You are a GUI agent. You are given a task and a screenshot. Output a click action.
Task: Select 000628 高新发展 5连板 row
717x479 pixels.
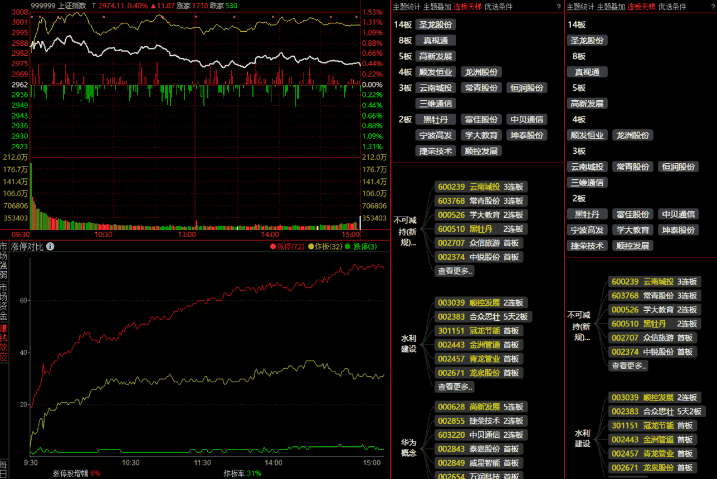481,407
